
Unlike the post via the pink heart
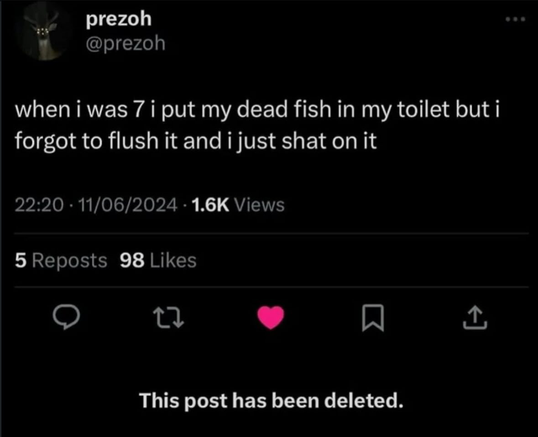[x=272, y=318]
